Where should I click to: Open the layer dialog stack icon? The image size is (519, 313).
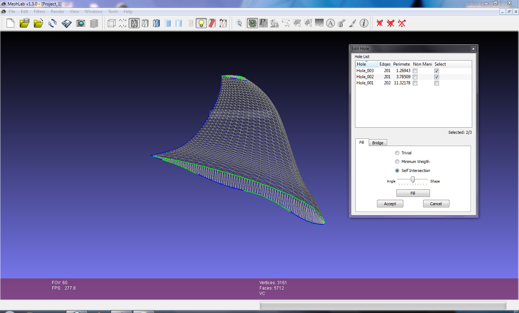[94, 23]
